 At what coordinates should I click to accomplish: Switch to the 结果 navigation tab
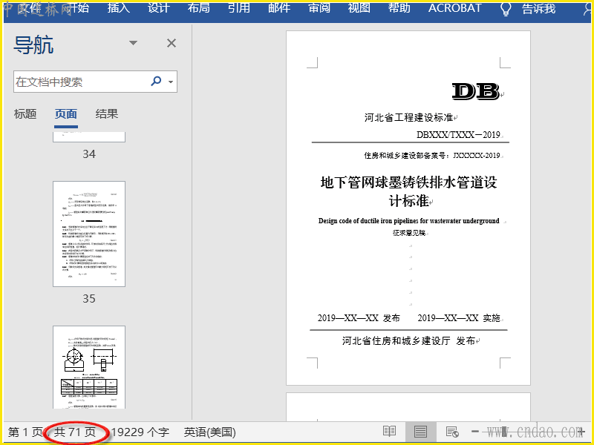pyautogui.click(x=107, y=113)
